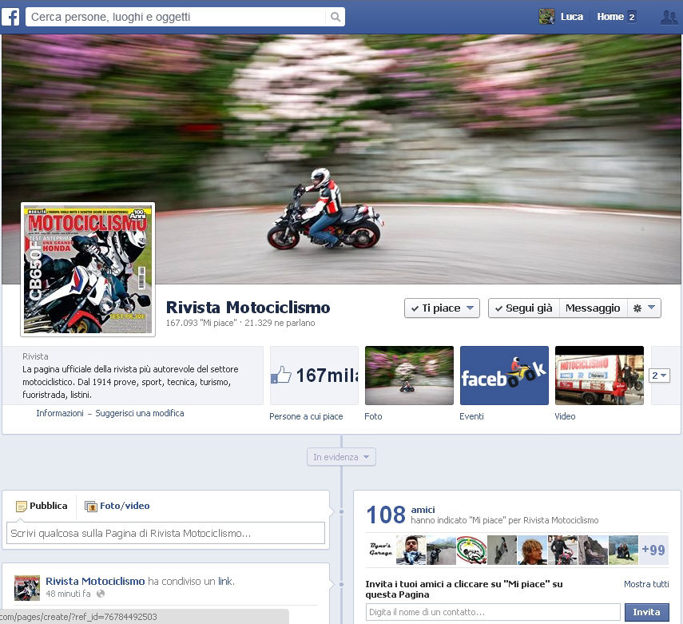Open Persone a cui piace link
683x624 pixels.
[x=306, y=416]
